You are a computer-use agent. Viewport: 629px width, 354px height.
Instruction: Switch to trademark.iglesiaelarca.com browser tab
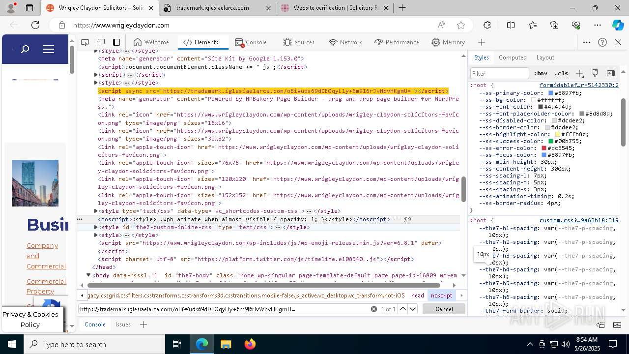[x=218, y=8]
